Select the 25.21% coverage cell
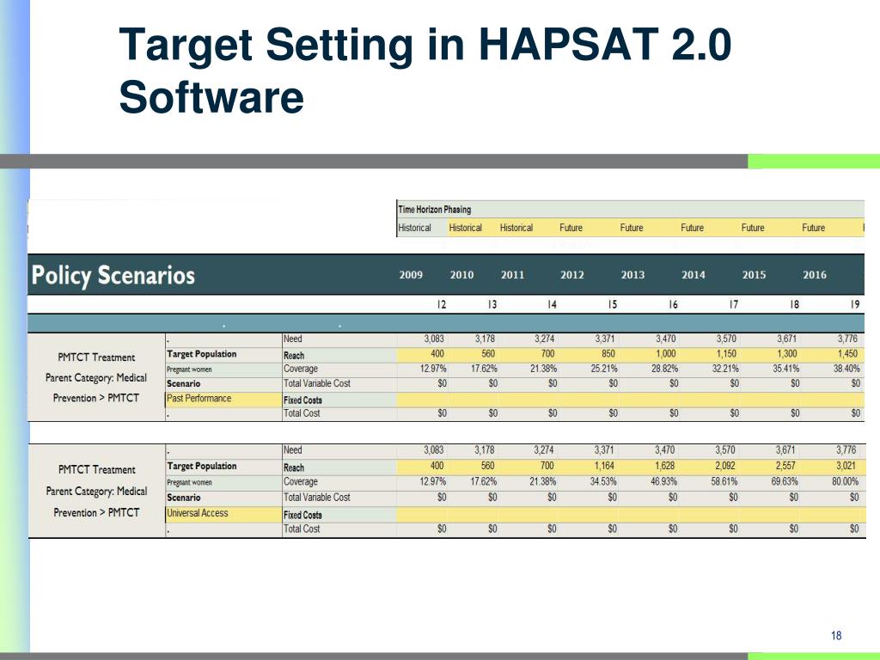 pyautogui.click(x=603, y=369)
